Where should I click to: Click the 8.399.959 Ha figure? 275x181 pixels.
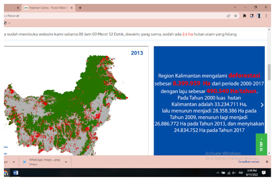(192, 83)
